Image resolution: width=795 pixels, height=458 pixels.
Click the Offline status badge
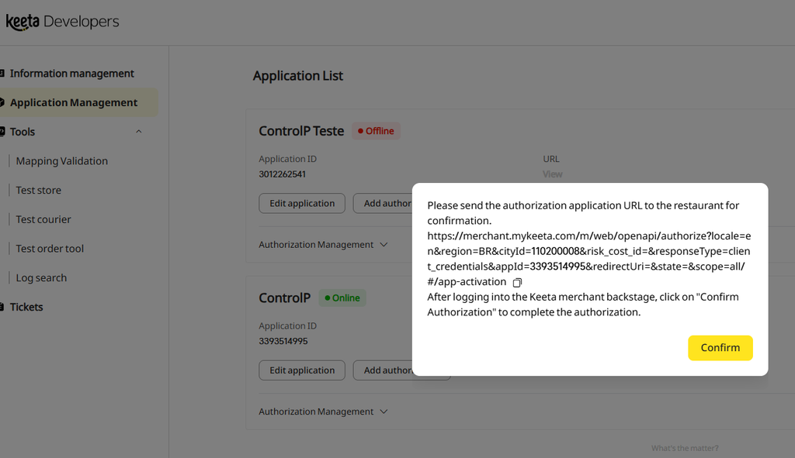(x=377, y=131)
